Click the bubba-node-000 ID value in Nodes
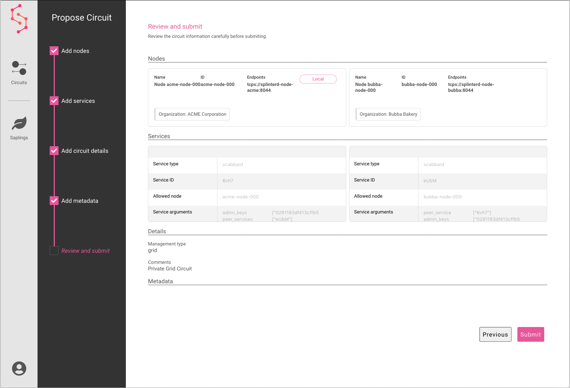 tap(419, 85)
